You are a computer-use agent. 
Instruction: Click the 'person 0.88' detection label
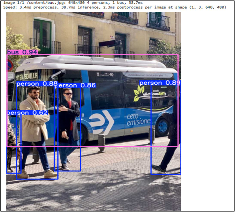(37, 84)
